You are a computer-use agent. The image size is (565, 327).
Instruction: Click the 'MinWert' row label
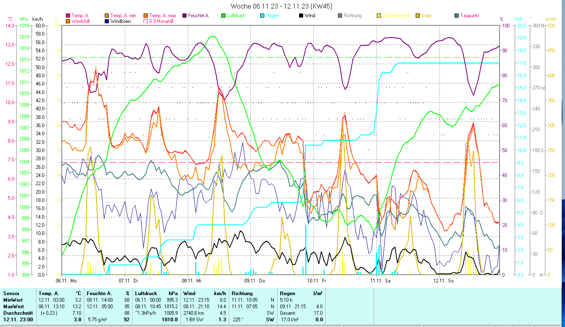point(12,300)
